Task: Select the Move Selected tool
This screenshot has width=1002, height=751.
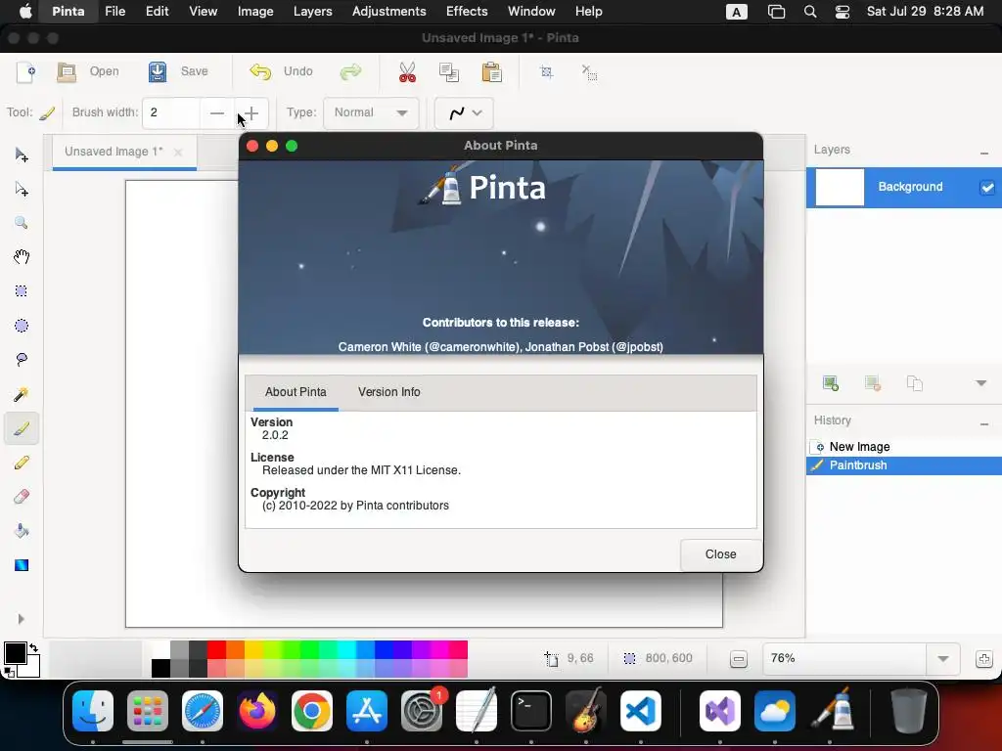Action: tap(22, 155)
